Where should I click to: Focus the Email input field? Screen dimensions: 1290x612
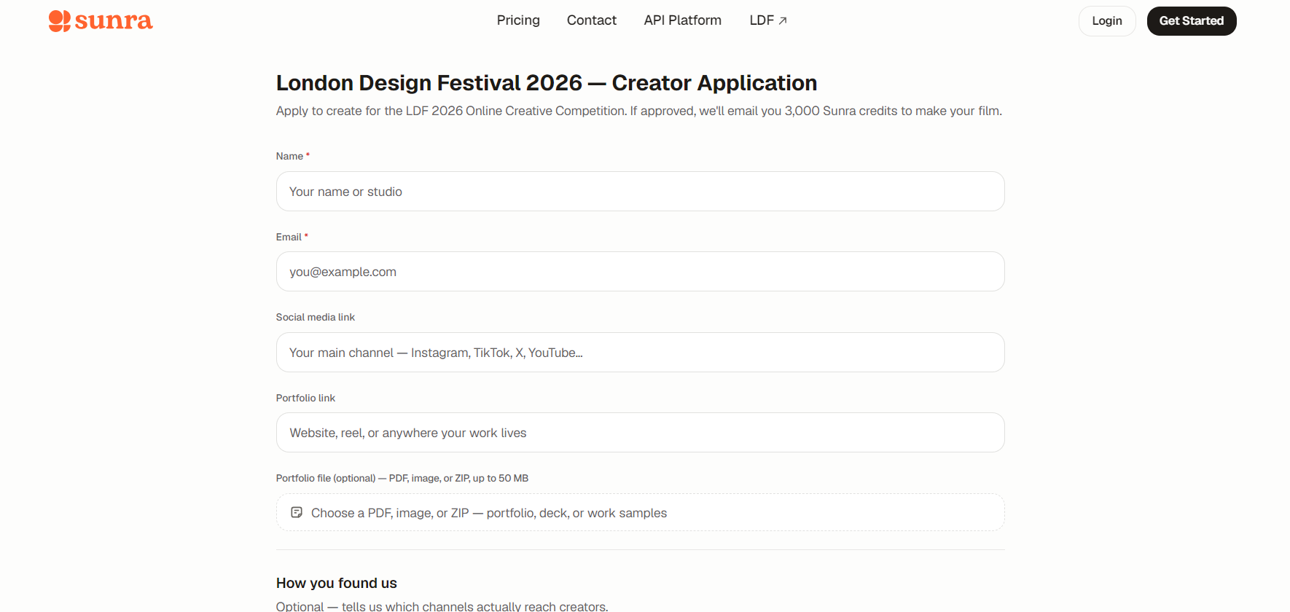pyautogui.click(x=640, y=272)
